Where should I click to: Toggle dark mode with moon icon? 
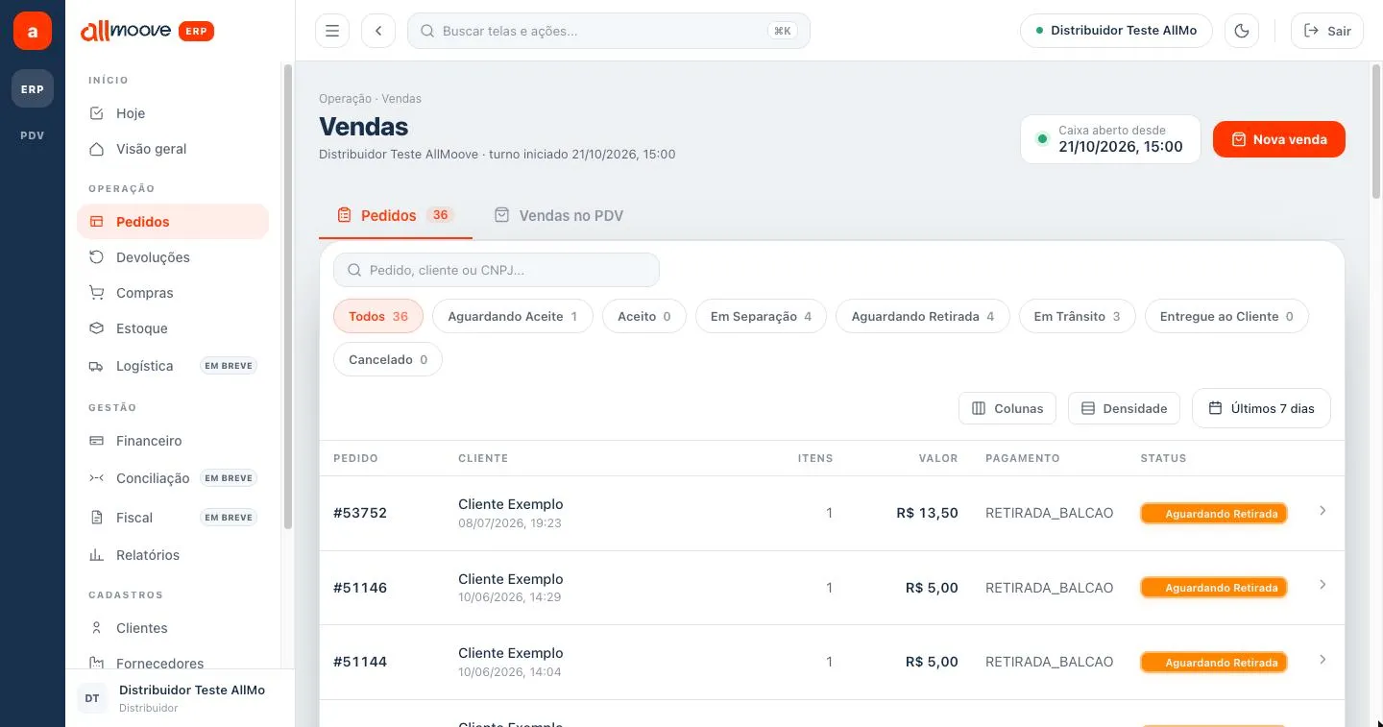pyautogui.click(x=1242, y=31)
